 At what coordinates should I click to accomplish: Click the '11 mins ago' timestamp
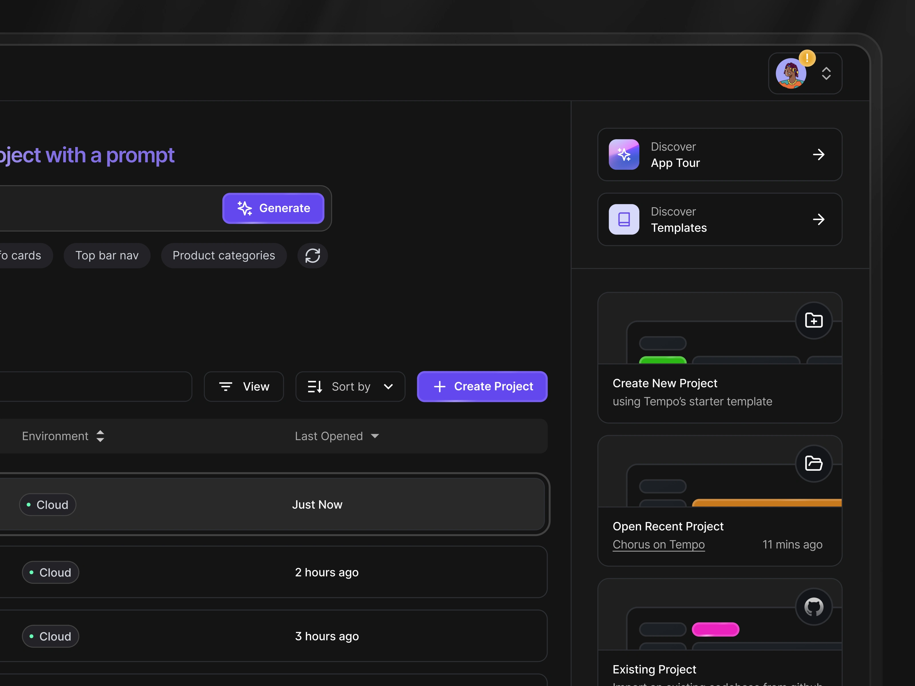click(792, 545)
